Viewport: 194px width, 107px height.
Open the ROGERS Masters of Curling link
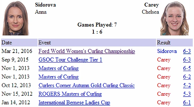70,94
